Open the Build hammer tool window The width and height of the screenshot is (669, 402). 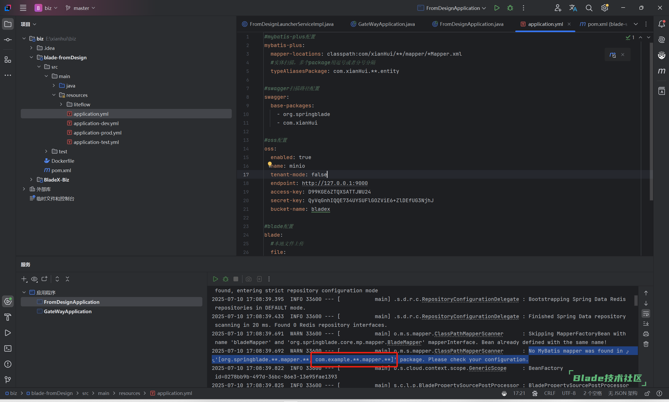8,317
